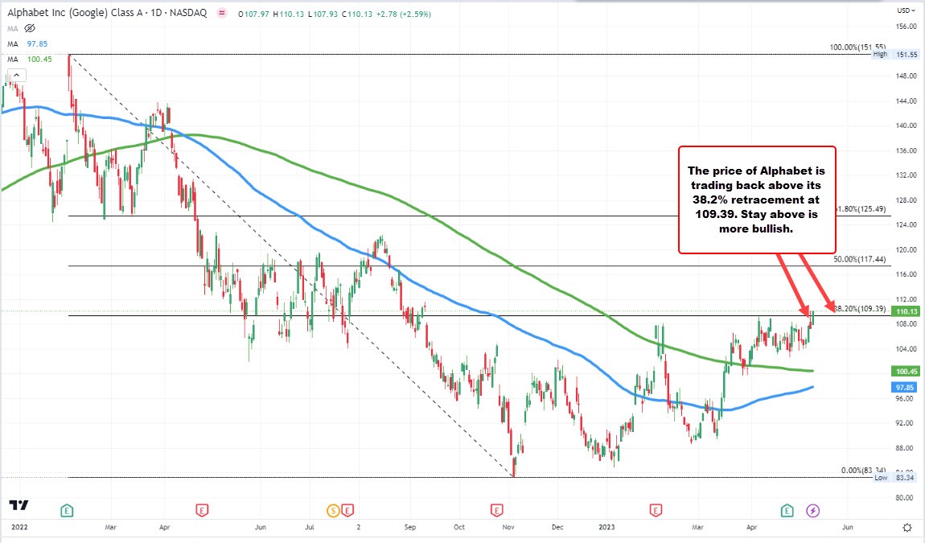Select the 100.00%(151.55) Fibonacci level label
925x543 pixels.
point(857,47)
